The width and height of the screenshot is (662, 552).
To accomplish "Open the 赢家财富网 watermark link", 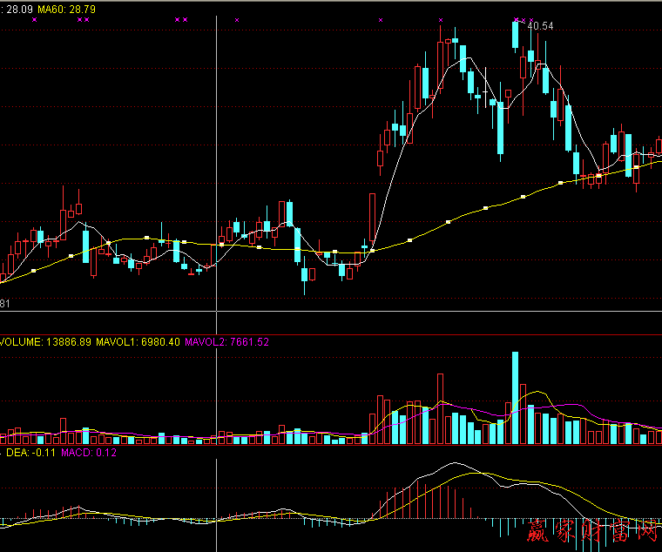I will [591, 529].
